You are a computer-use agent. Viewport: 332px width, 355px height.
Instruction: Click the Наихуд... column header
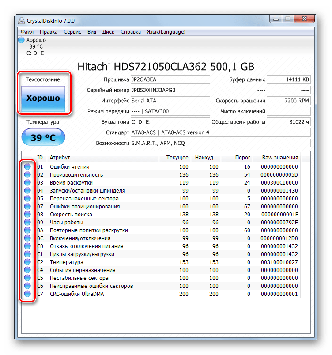coord(206,157)
